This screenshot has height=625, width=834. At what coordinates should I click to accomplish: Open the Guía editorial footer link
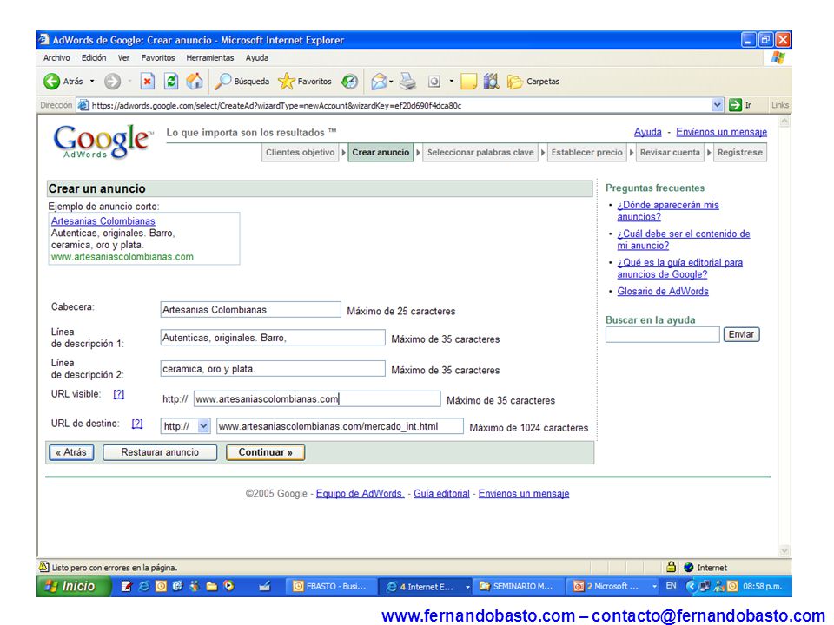tap(441, 493)
